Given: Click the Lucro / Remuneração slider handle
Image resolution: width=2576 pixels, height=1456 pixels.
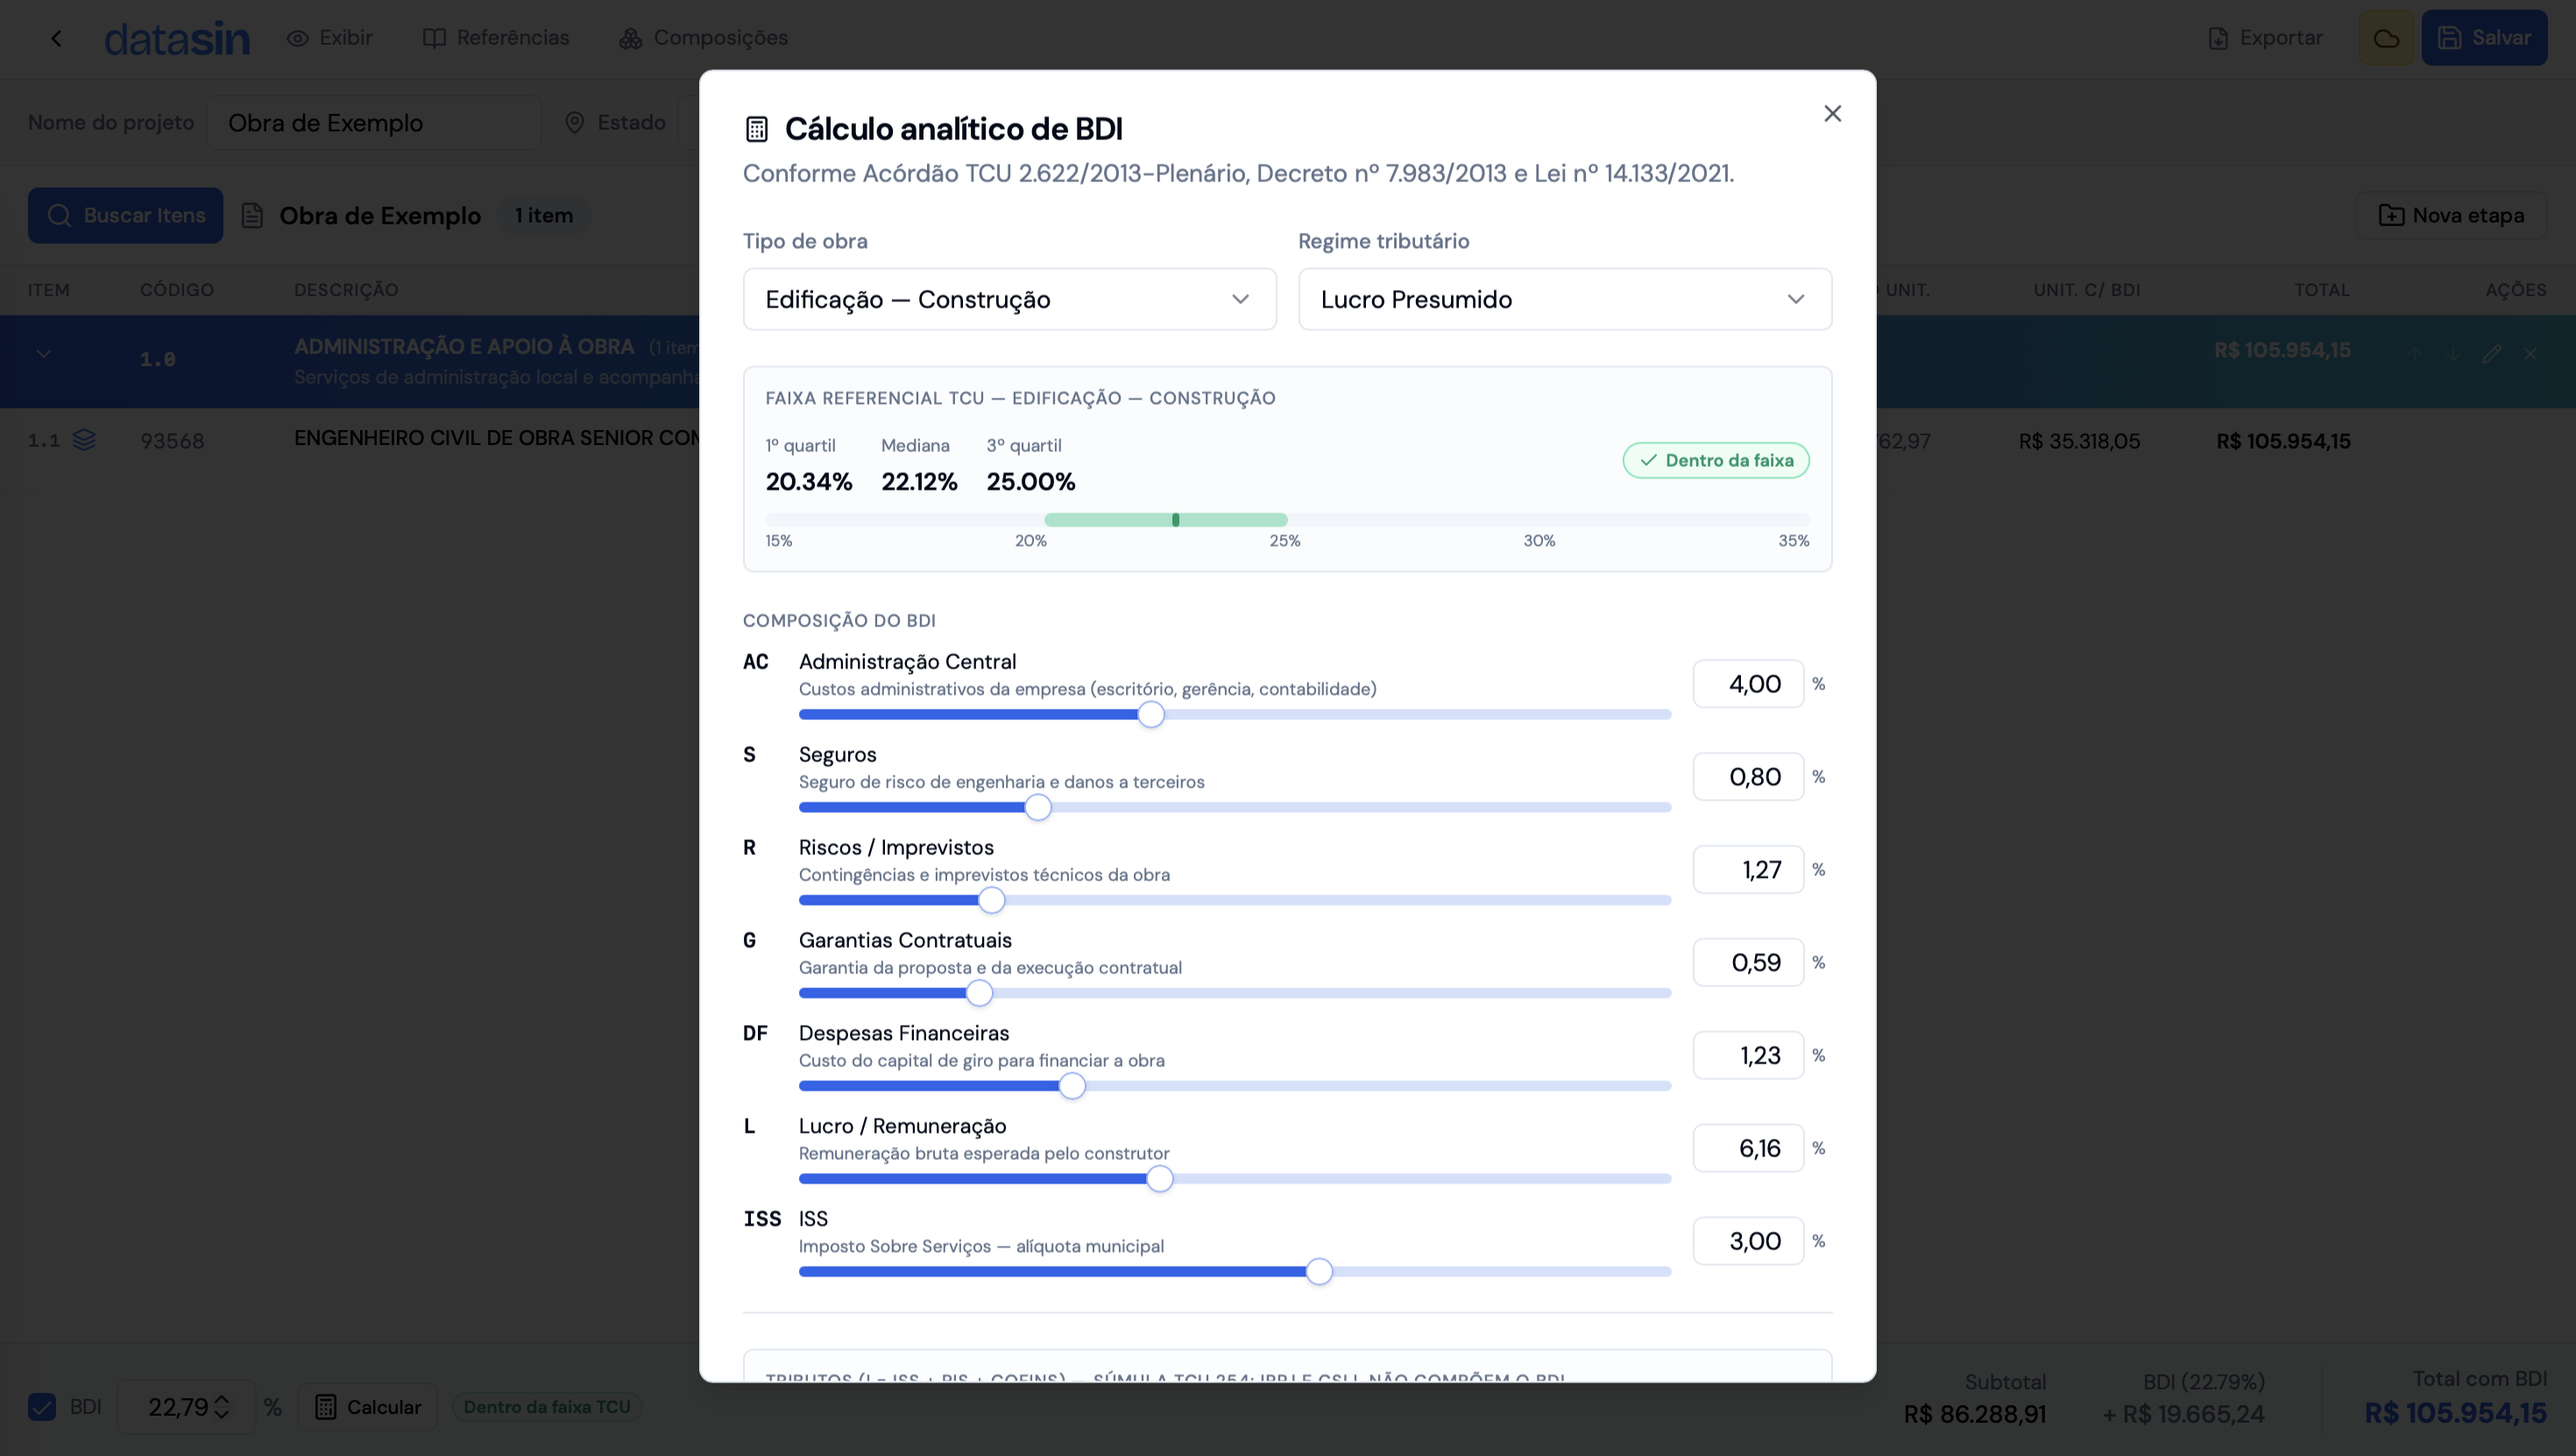Looking at the screenshot, I should [1159, 1180].
